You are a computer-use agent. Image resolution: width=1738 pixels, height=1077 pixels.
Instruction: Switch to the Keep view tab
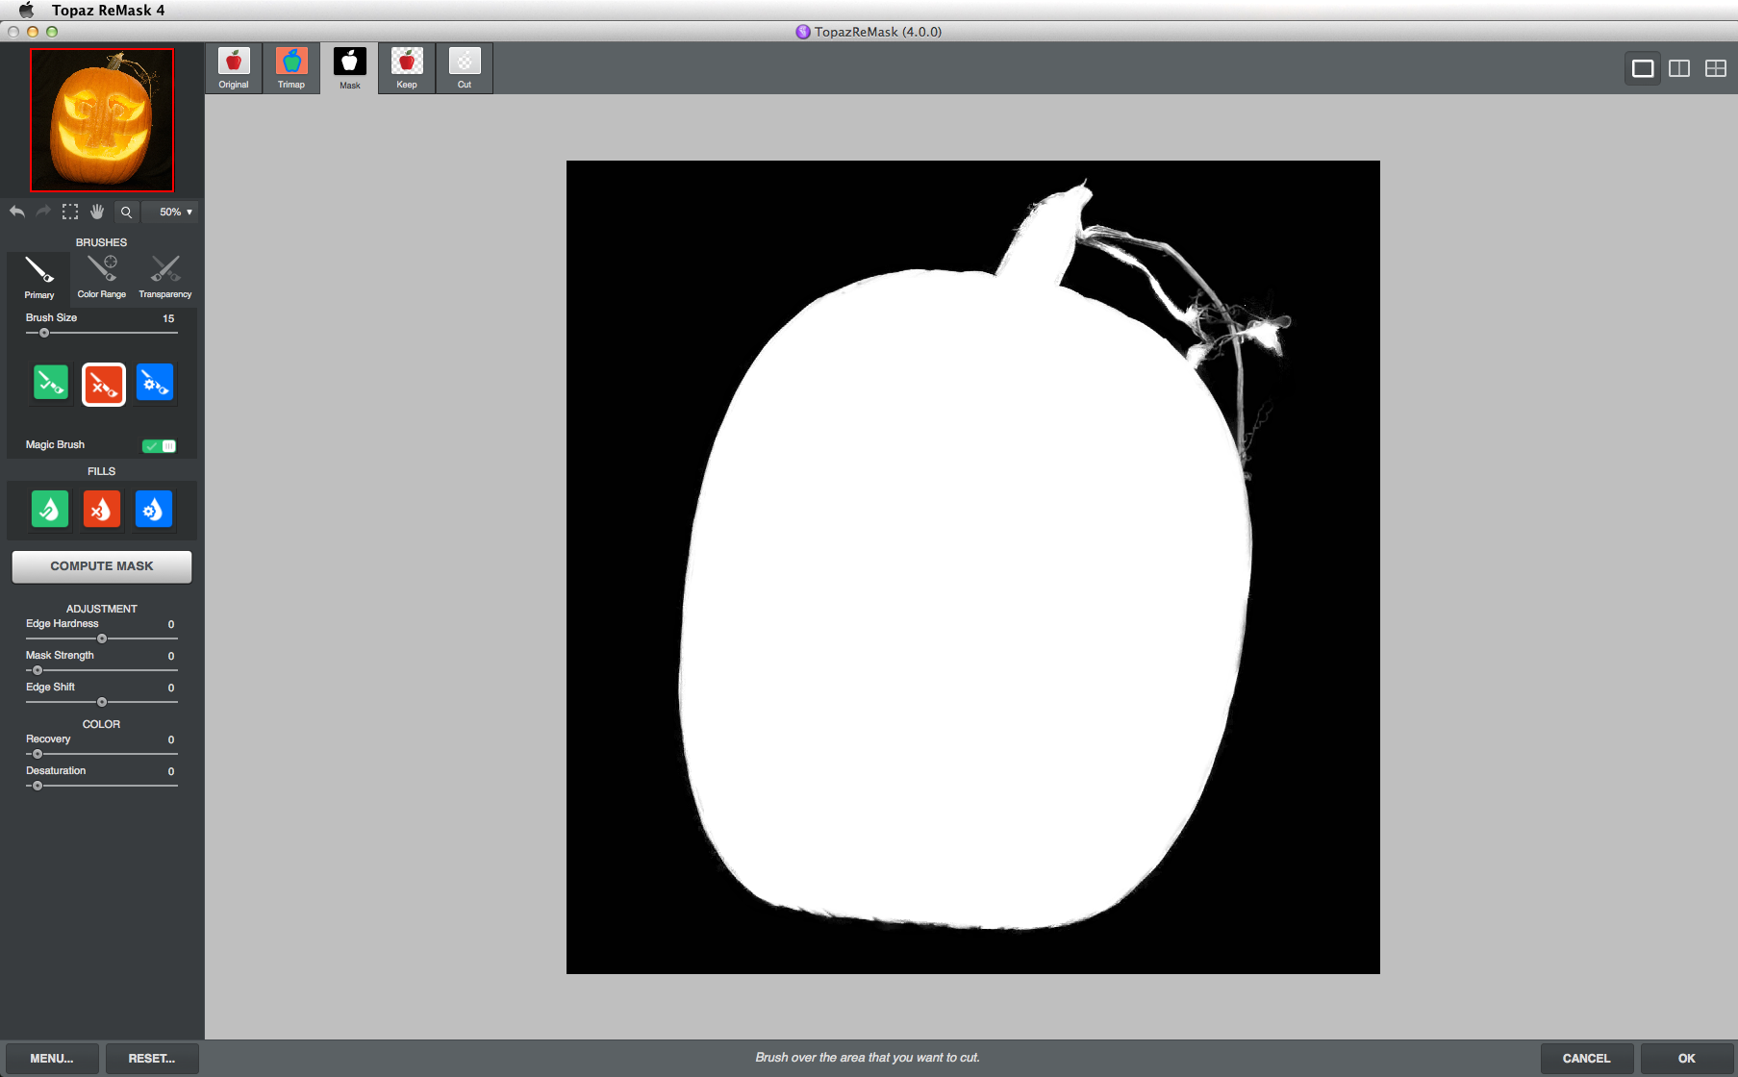407,68
